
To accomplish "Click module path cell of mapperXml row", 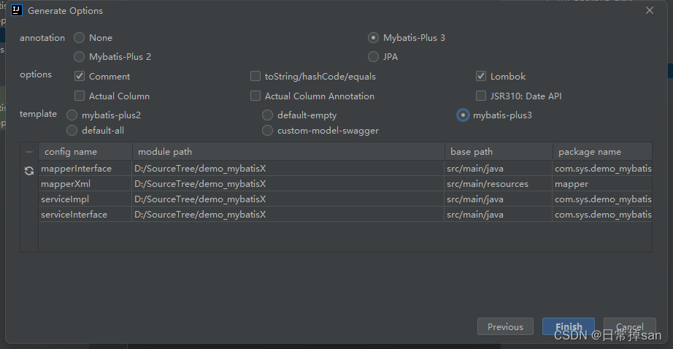I will (x=288, y=184).
